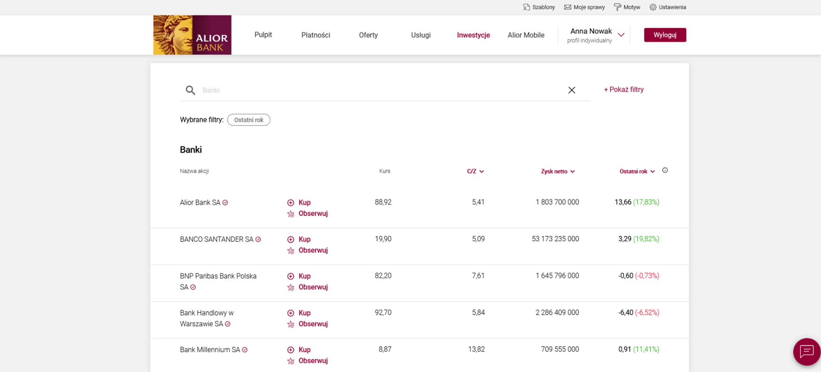Viewport: 821px width, 372px height.
Task: Click Moje sprawy text label
Action: tap(589, 7)
